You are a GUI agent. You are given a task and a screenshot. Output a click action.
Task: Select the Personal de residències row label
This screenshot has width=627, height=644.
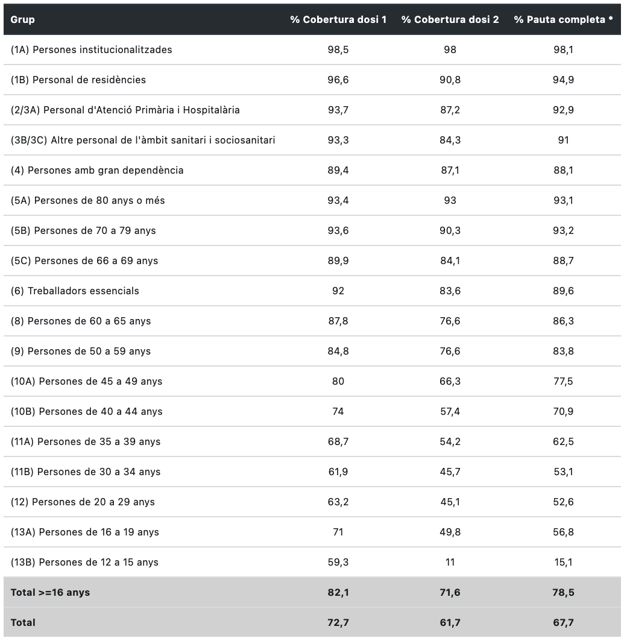pyautogui.click(x=78, y=80)
